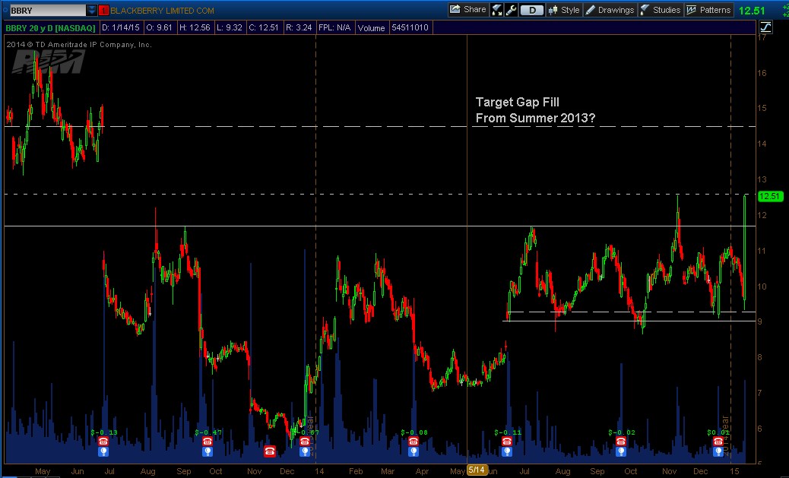Open the Drawings pencil menu
Screen dimensions: 789x478
(610, 10)
